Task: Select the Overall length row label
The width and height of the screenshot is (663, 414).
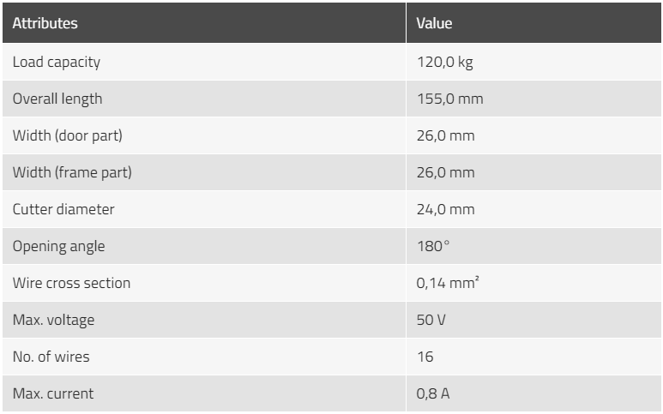Action: click(57, 99)
